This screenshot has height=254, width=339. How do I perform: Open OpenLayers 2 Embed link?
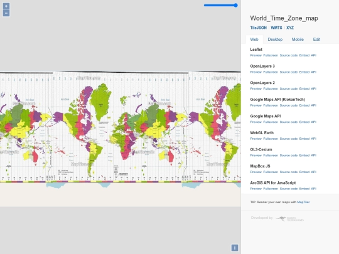pyautogui.click(x=304, y=88)
